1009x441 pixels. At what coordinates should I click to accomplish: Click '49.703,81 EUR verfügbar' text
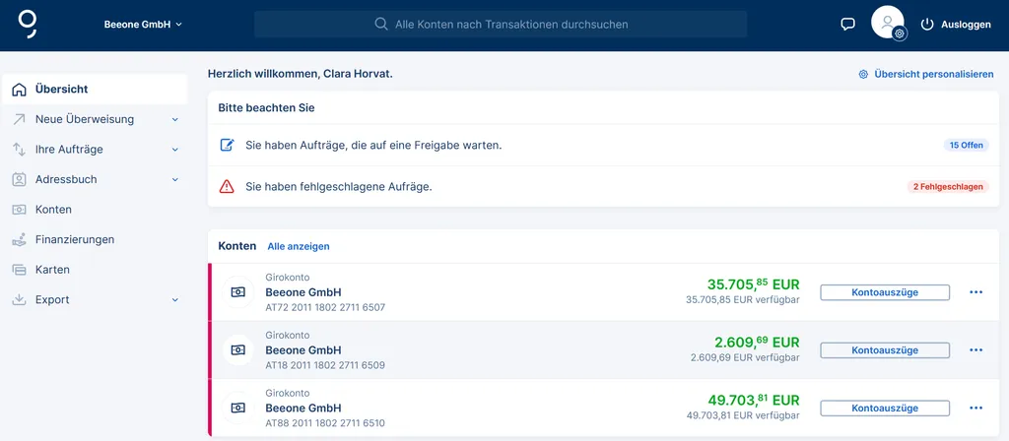(x=743, y=415)
